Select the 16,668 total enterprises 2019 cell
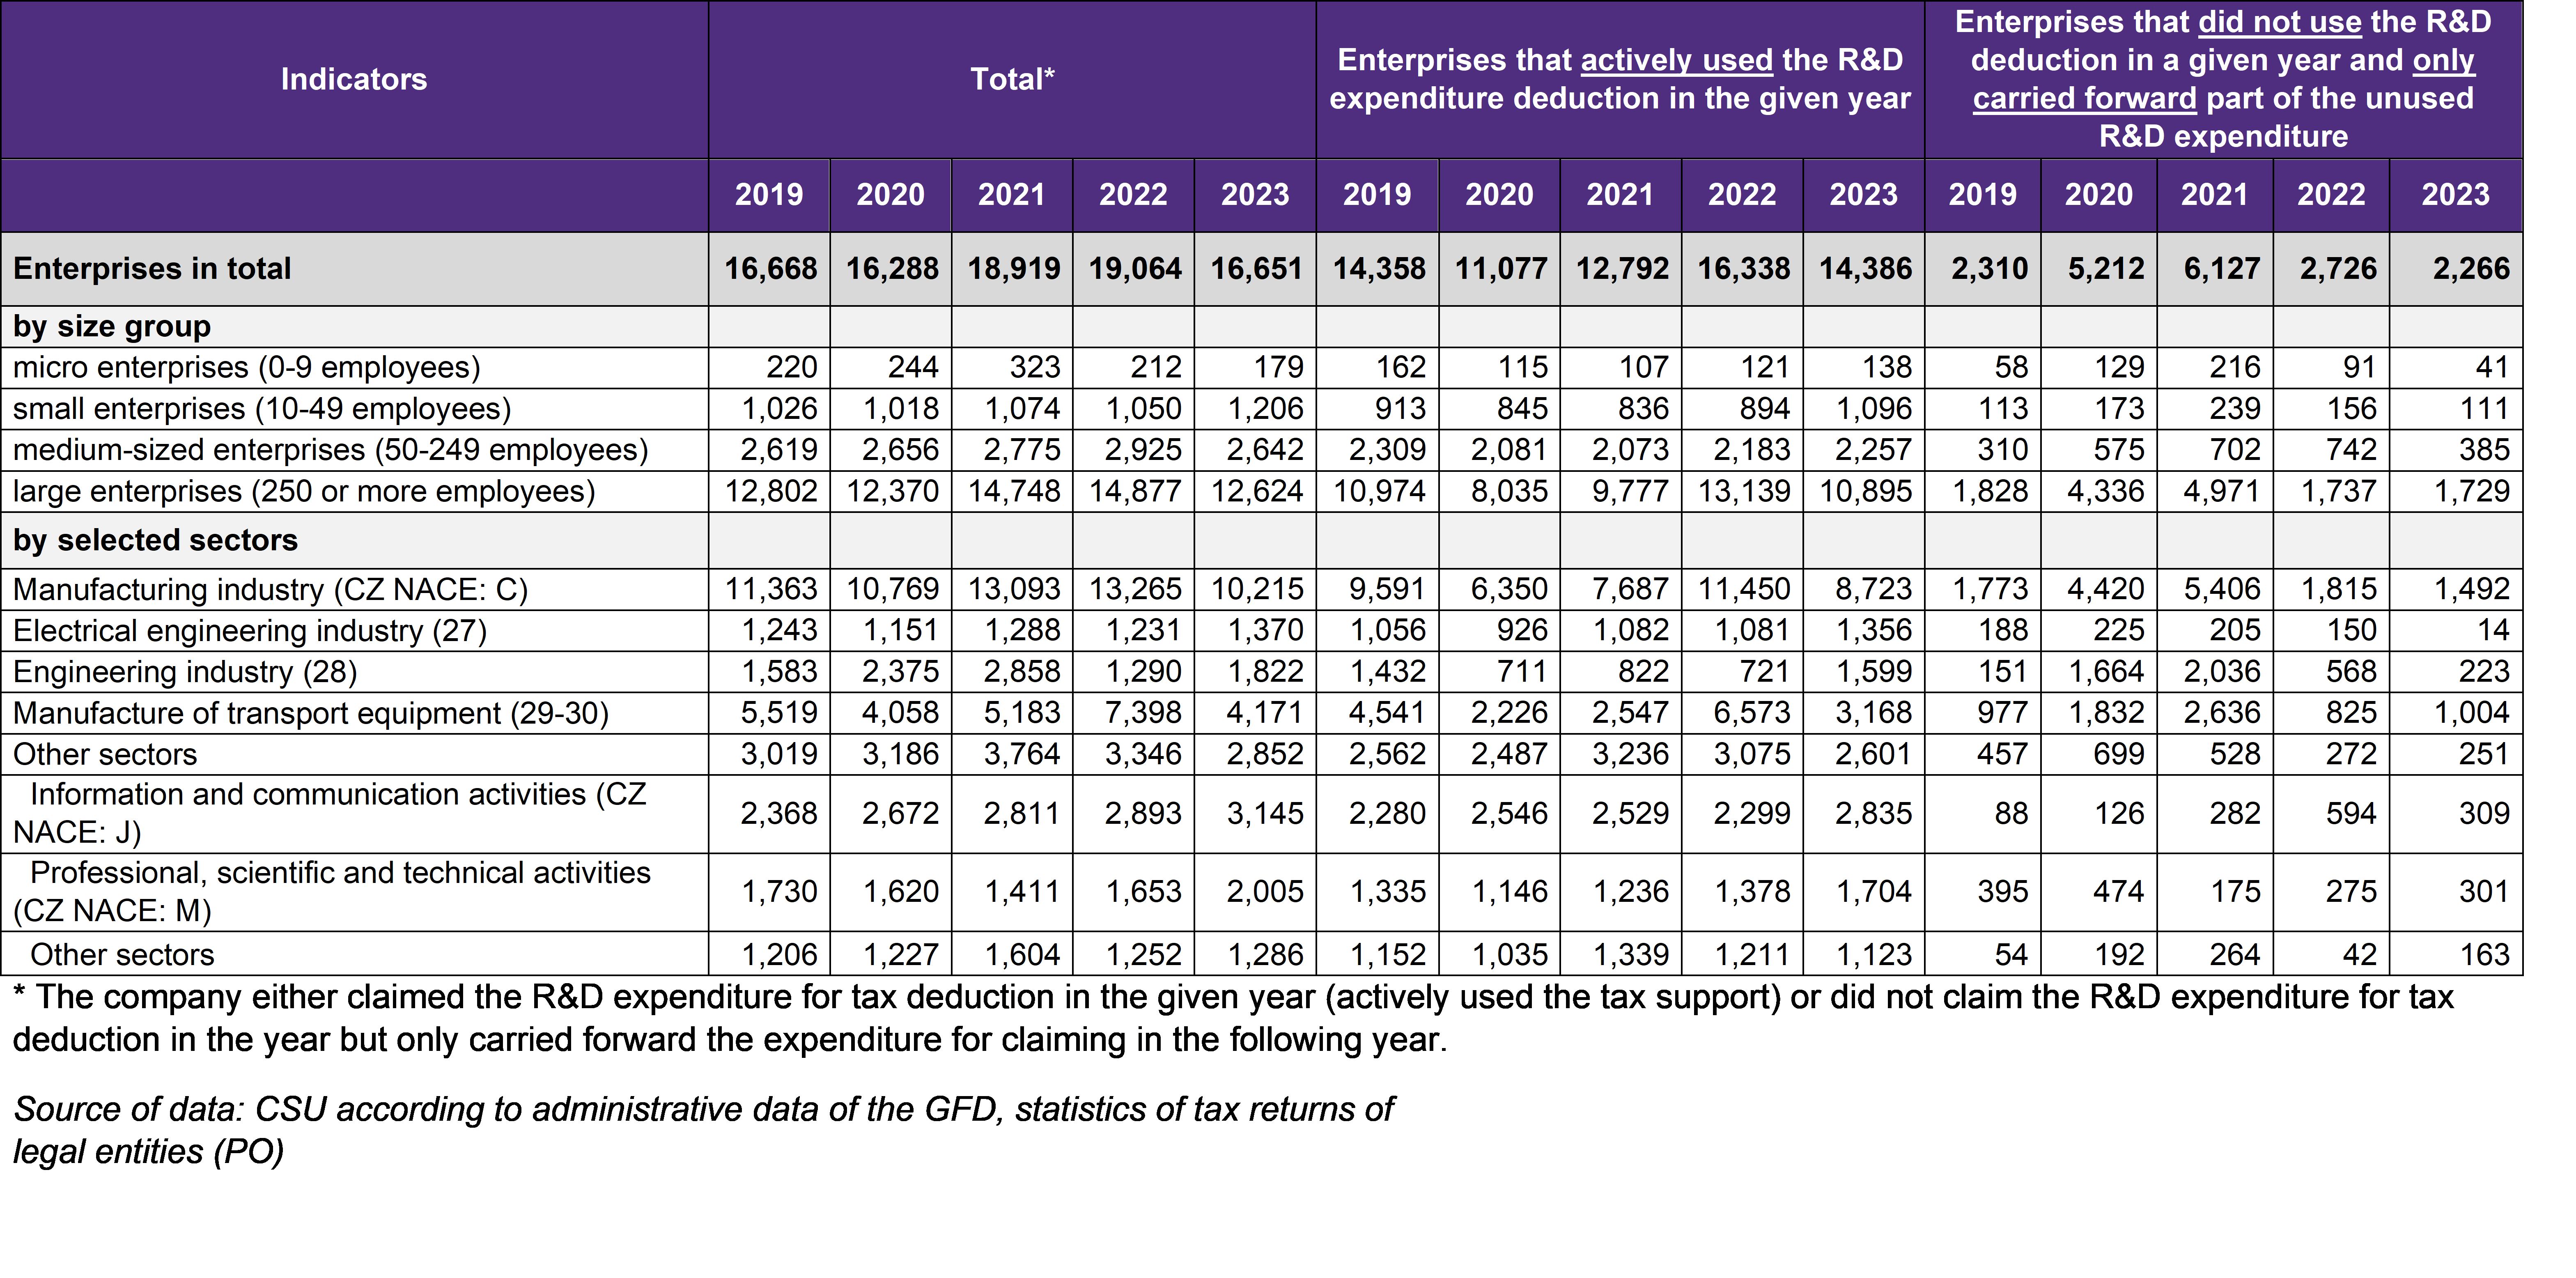The width and height of the screenshot is (2576, 1278). 770,268
